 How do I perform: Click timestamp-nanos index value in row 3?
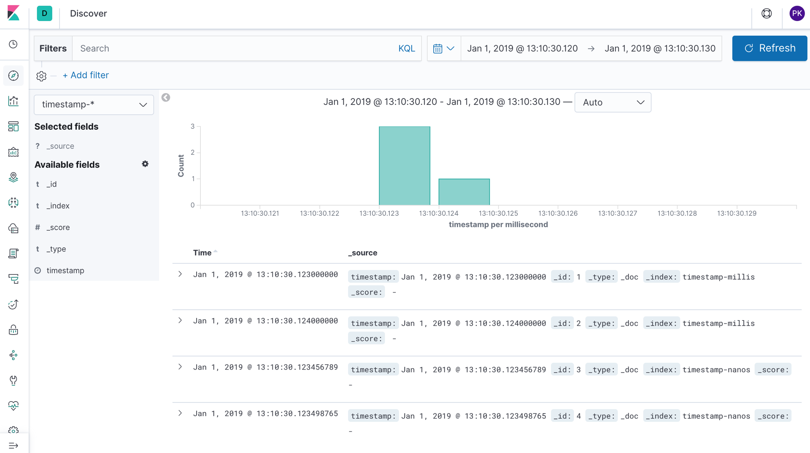pyautogui.click(x=716, y=370)
